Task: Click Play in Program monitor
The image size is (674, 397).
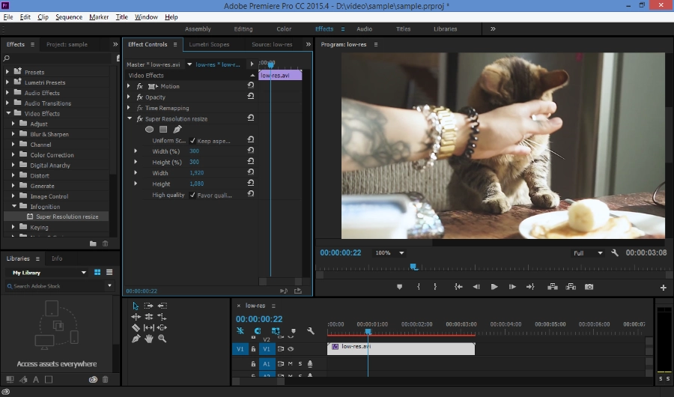Action: click(x=494, y=287)
